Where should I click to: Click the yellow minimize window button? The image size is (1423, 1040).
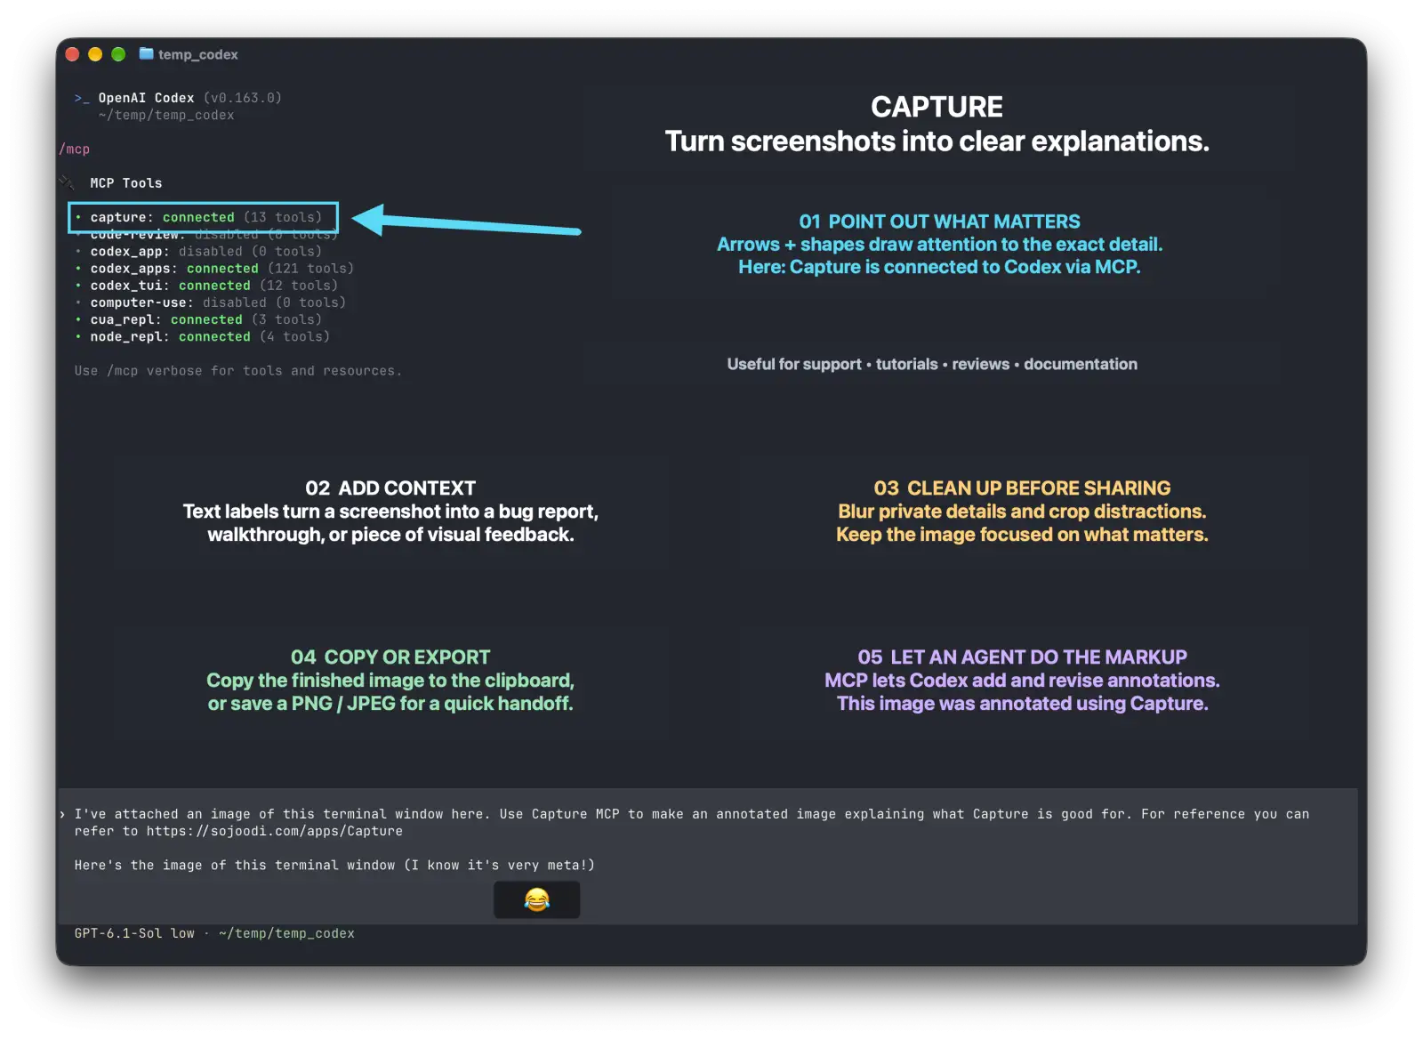(95, 54)
